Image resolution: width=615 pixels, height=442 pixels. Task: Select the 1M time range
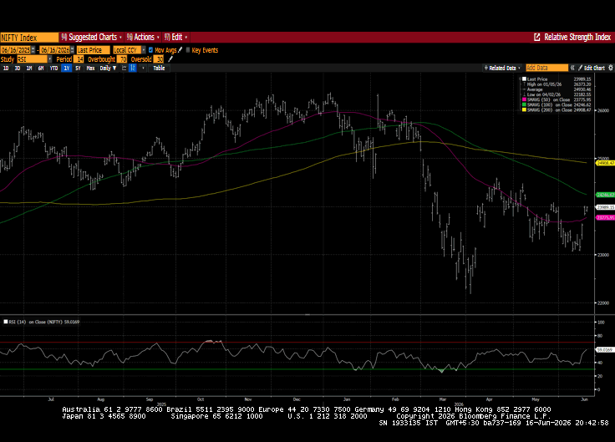29,69
